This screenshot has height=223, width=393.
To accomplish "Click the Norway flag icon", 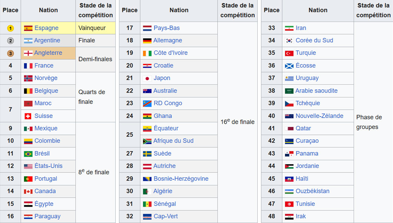I will click(28, 78).
